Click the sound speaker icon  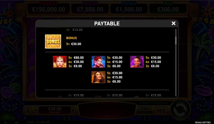(6, 122)
